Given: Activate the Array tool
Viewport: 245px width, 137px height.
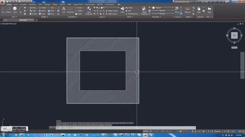Looking at the screenshot, I should point(51,14).
